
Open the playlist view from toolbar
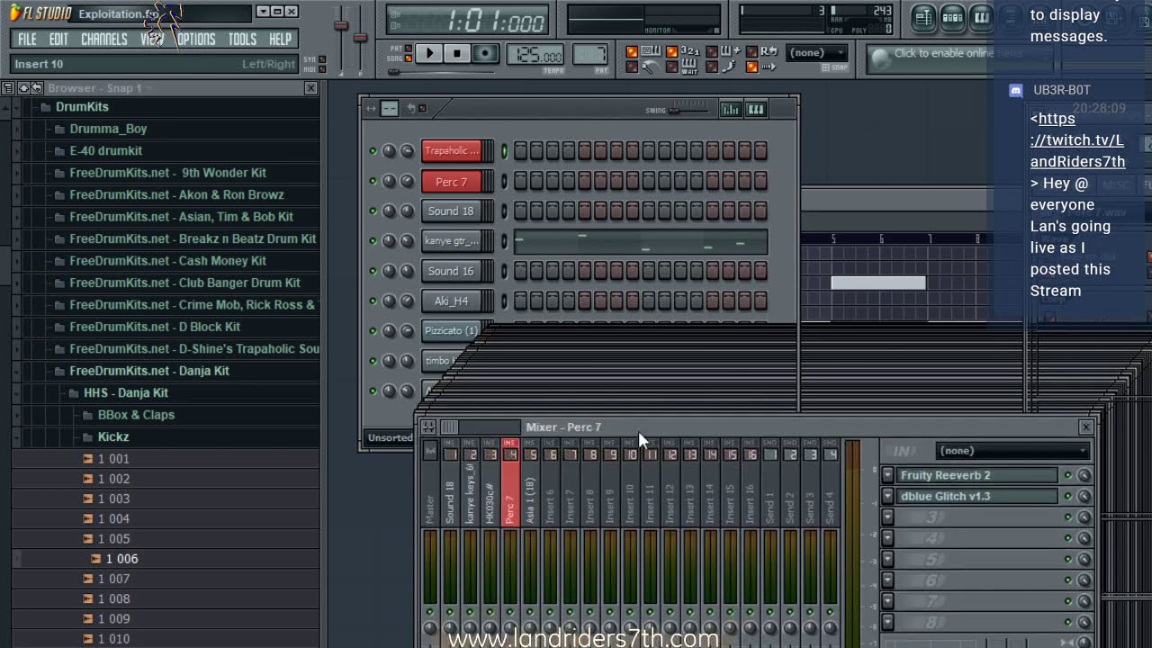click(923, 17)
